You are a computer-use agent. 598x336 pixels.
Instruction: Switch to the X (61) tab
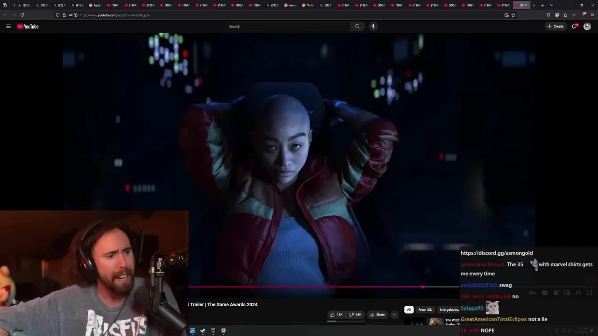(x=77, y=5)
